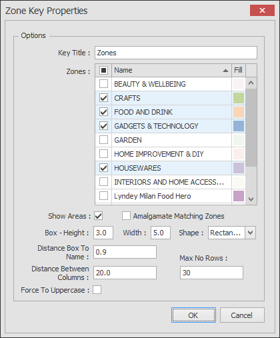
Task: Sort zones by the Name column header
Action: point(171,71)
